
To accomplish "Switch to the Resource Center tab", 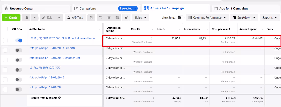I will tap(36, 8).
